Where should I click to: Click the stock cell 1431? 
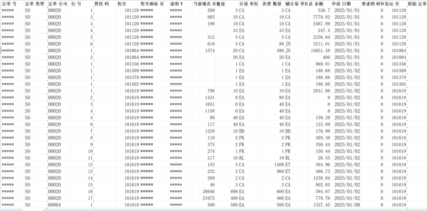click(210, 98)
